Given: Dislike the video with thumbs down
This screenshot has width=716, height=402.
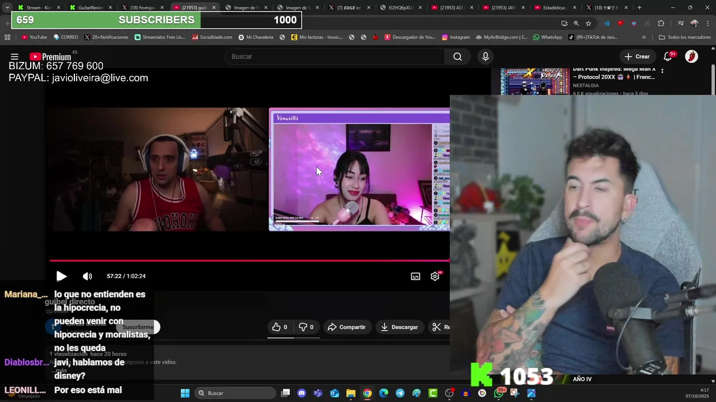Looking at the screenshot, I should pos(305,327).
